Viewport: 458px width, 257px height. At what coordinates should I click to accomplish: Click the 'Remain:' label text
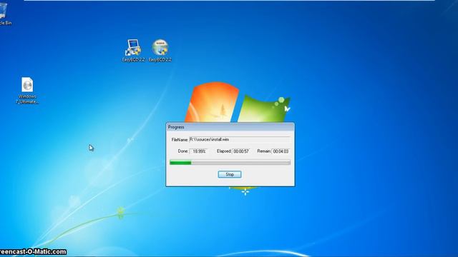tap(264, 151)
